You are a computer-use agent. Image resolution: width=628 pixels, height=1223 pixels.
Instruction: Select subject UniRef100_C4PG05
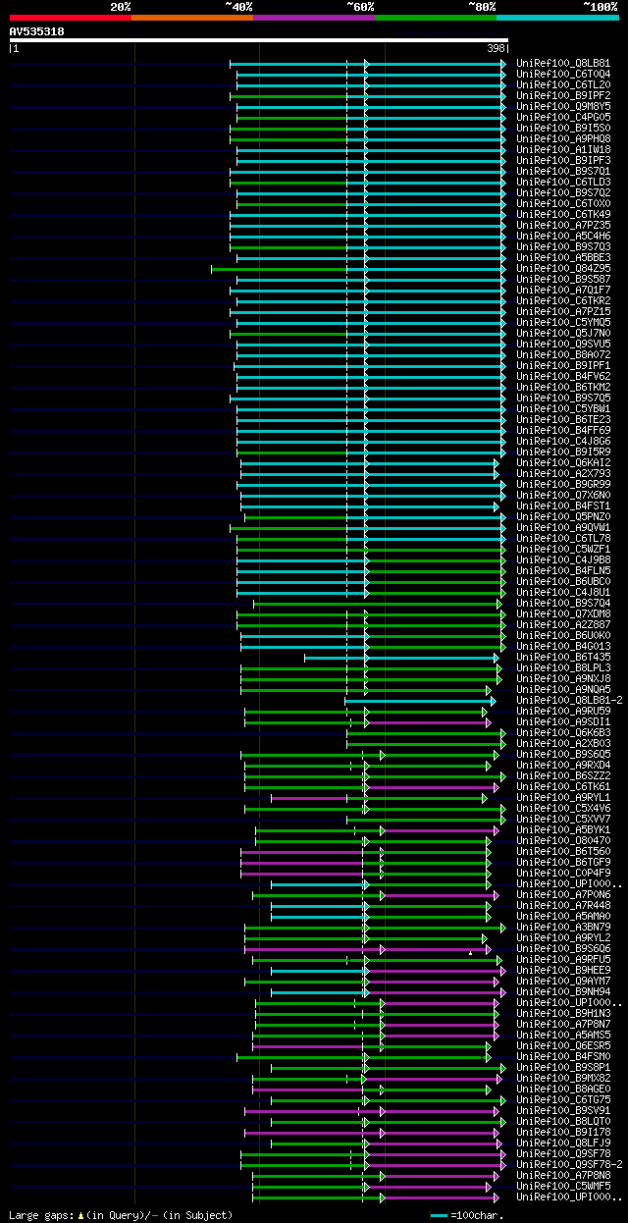pos(563,117)
